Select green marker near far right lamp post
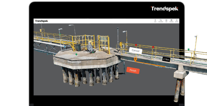Image resolution: width=207 pixels, height=106 pixels. pos(189,49)
